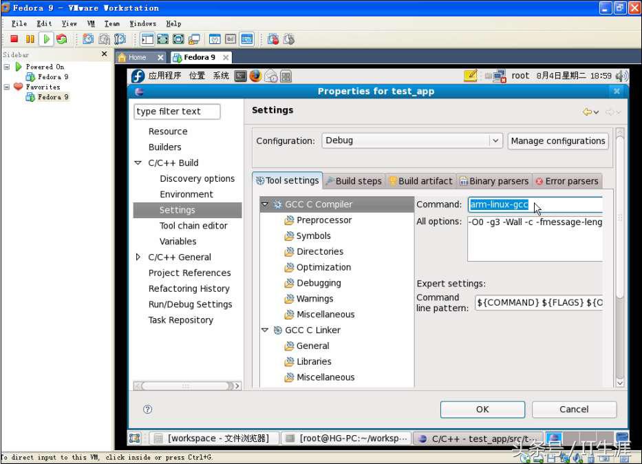Switch to the Build steps tab
Viewport: 642px width, 464px height.
point(354,181)
